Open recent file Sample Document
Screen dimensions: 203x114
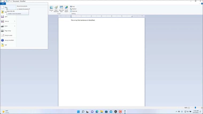24,9
